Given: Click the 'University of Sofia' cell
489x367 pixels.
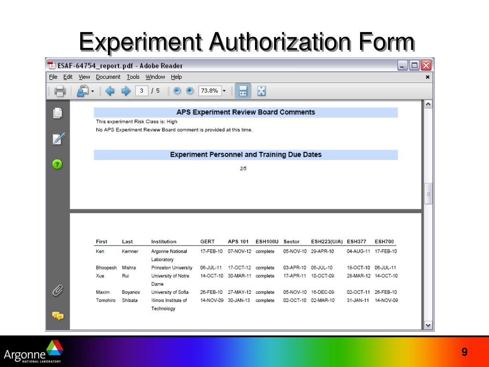Looking at the screenshot, I should click(170, 292).
